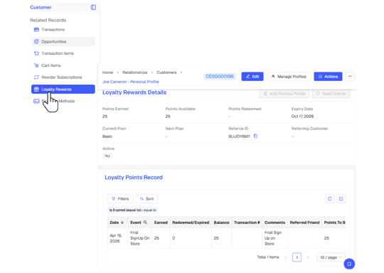
Task: Click the Transactions card icon
Action: coord(36,30)
